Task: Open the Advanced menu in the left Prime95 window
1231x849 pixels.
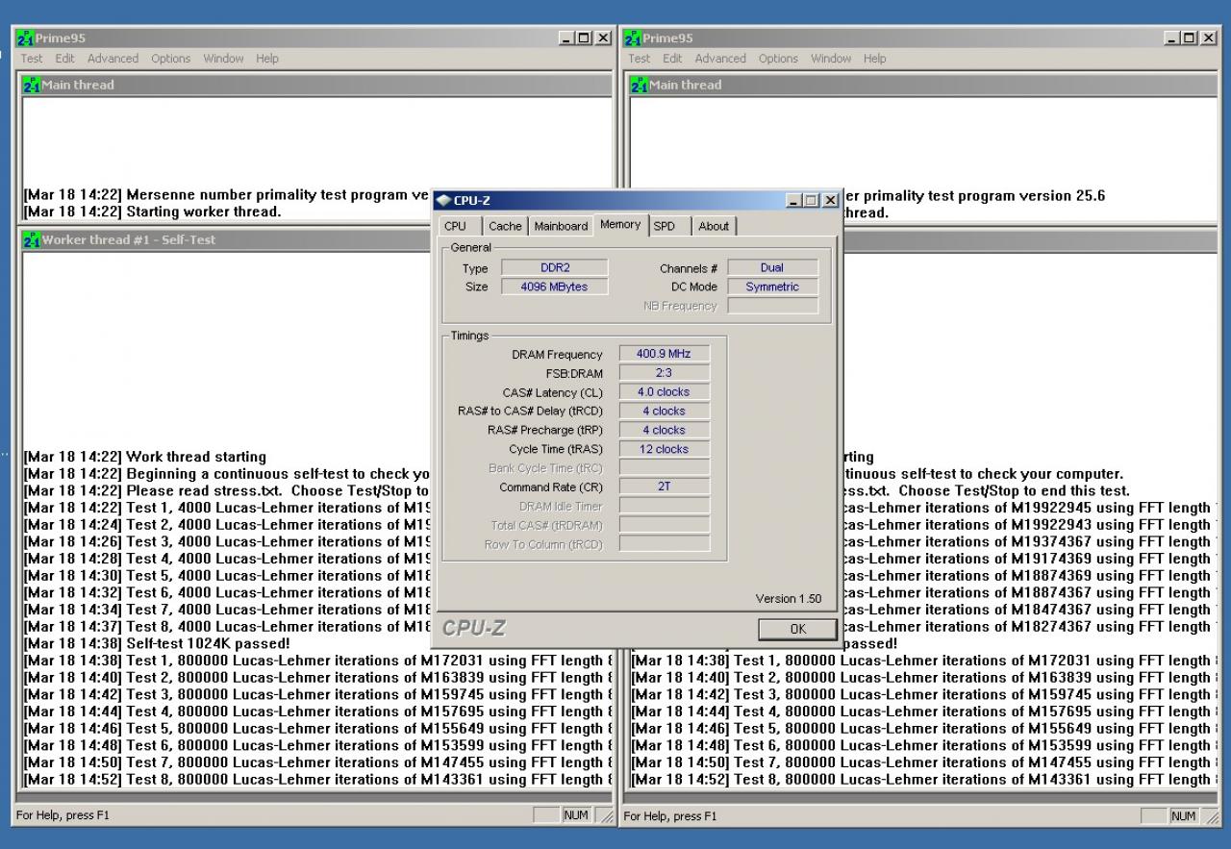Action: coord(113,59)
